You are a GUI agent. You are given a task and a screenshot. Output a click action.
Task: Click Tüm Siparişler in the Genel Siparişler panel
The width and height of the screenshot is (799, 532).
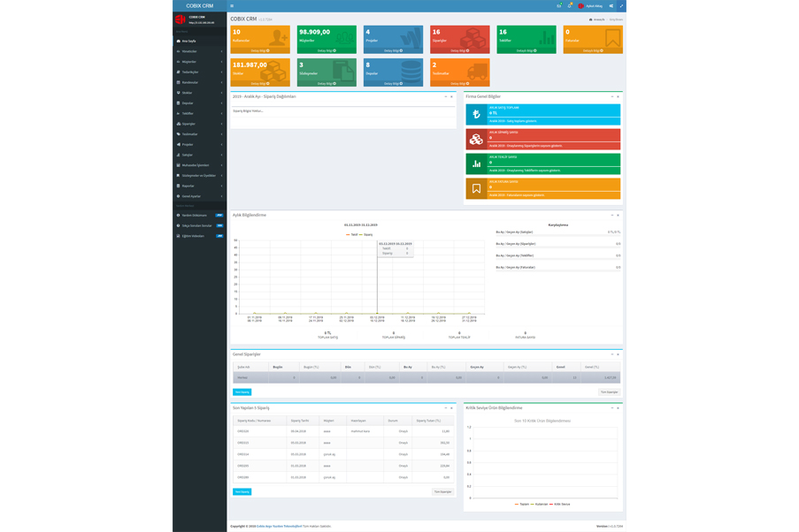pos(609,392)
